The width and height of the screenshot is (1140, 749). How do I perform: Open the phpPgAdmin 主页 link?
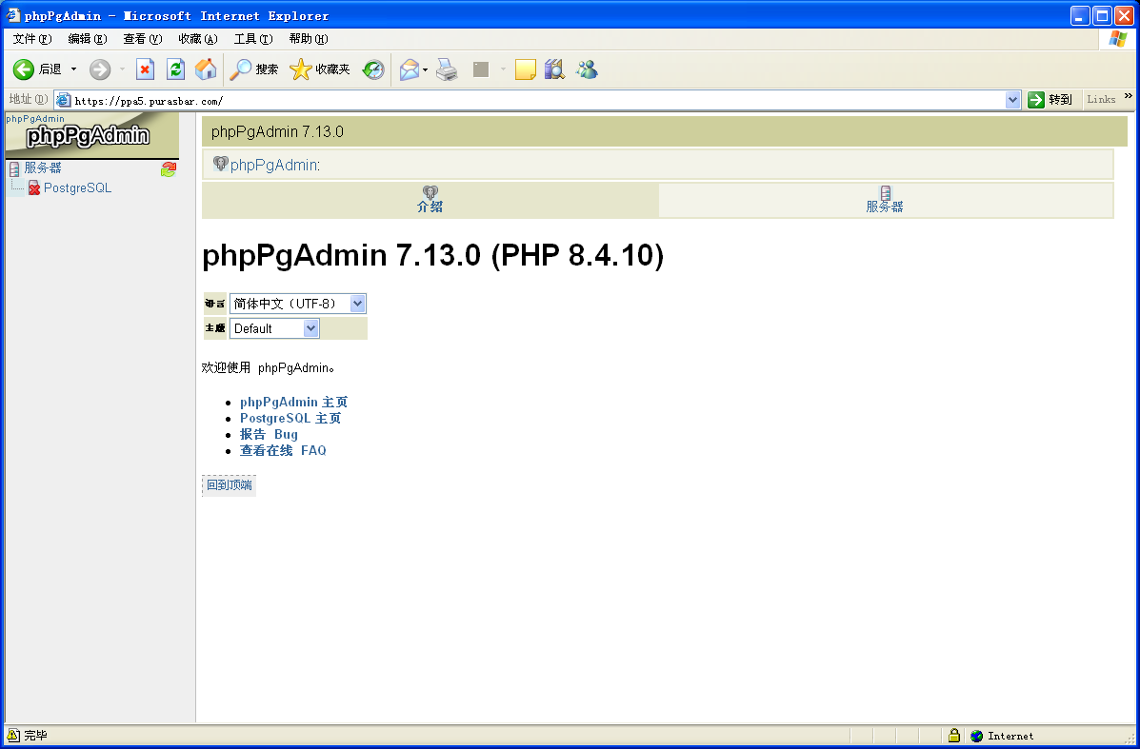point(293,402)
